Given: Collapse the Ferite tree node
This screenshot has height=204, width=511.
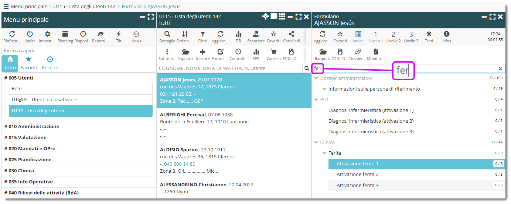Looking at the screenshot, I should pyautogui.click(x=324, y=153).
